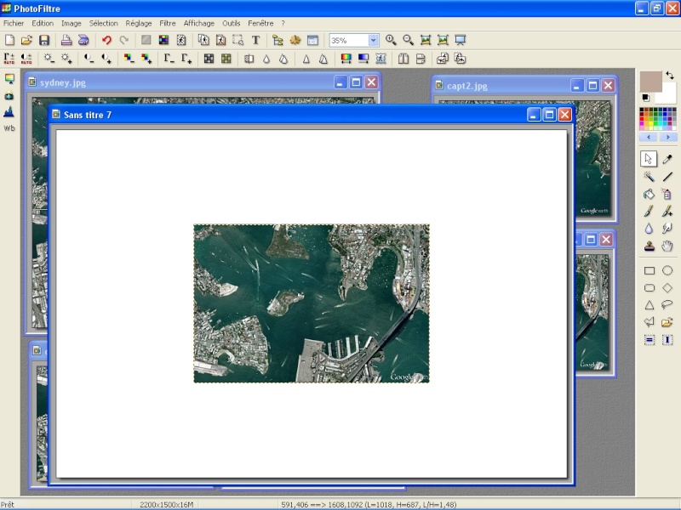The image size is (681, 510).
Task: Select the Brush tool
Action: (x=649, y=211)
